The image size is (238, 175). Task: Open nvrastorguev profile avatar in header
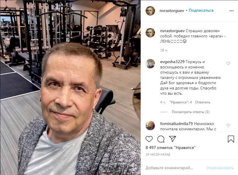(150, 11)
